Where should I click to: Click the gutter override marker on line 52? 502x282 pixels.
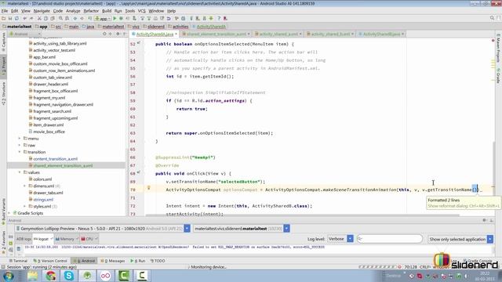139,43
